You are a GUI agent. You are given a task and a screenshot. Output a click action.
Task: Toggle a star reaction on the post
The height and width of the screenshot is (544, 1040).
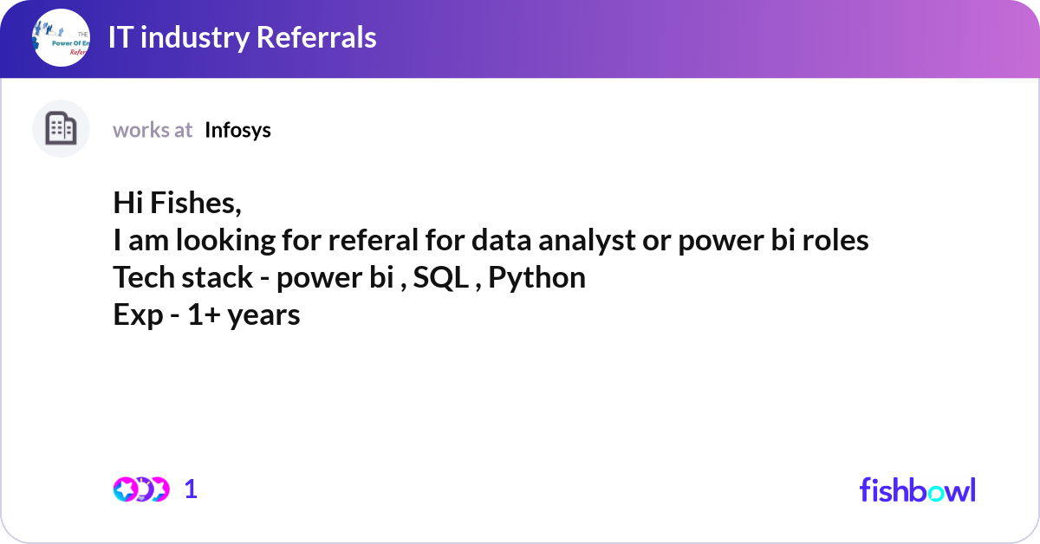pyautogui.click(x=125, y=489)
